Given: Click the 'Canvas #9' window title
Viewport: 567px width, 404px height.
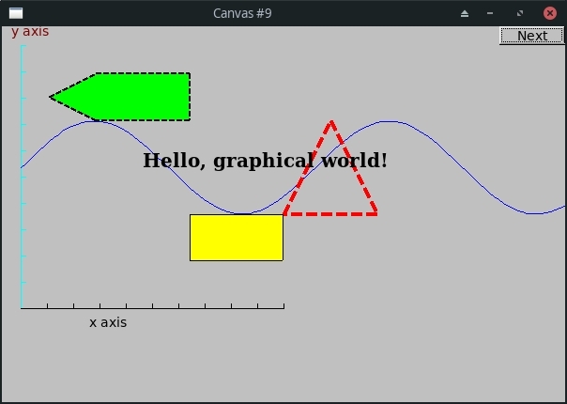Looking at the screenshot, I should [242, 13].
